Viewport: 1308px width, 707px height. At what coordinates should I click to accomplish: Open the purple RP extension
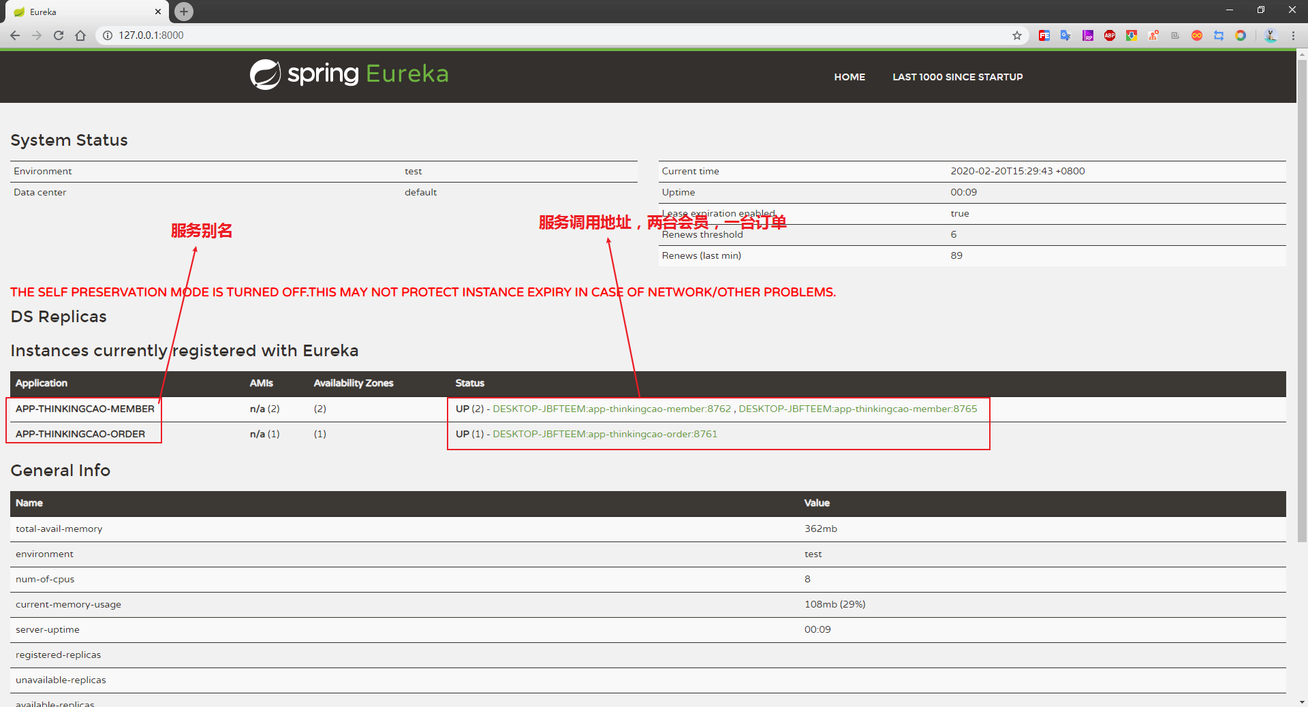pyautogui.click(x=1088, y=35)
